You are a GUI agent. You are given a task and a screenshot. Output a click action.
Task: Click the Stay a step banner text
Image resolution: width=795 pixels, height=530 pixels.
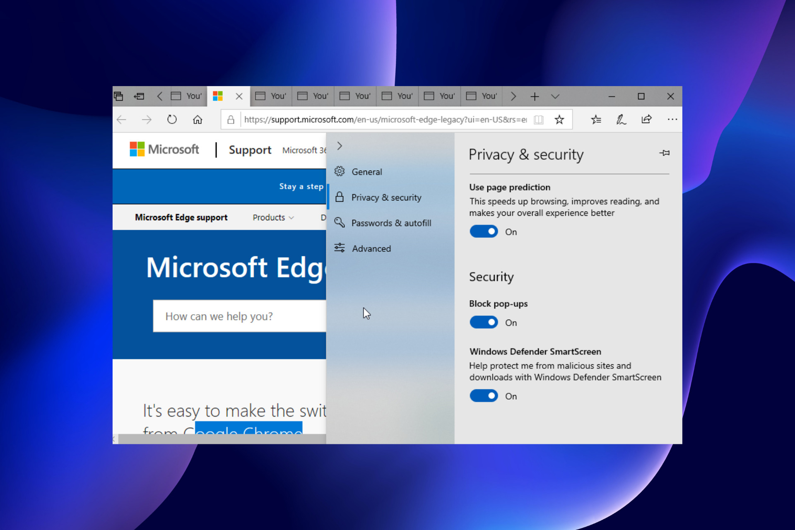coord(301,186)
